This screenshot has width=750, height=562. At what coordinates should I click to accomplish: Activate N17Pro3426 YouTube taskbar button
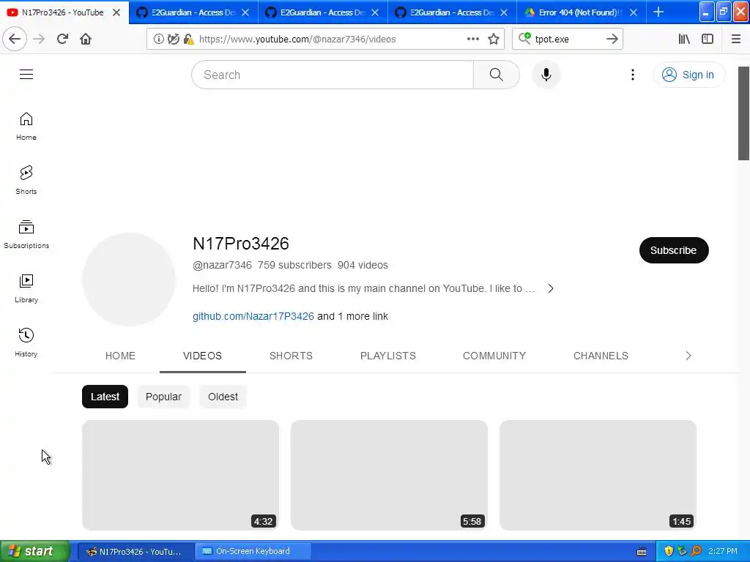coord(135,551)
